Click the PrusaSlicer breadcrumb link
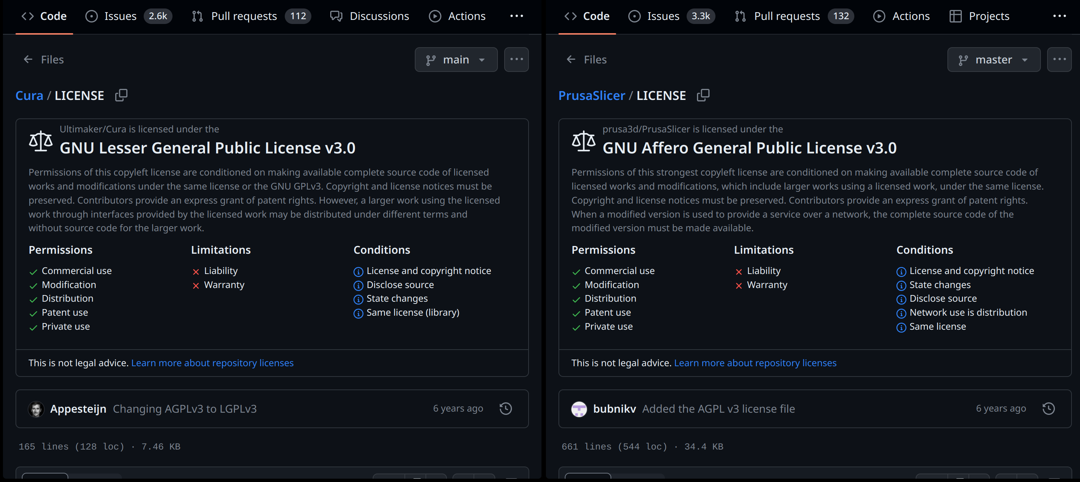Viewport: 1080px width, 482px height. point(592,96)
